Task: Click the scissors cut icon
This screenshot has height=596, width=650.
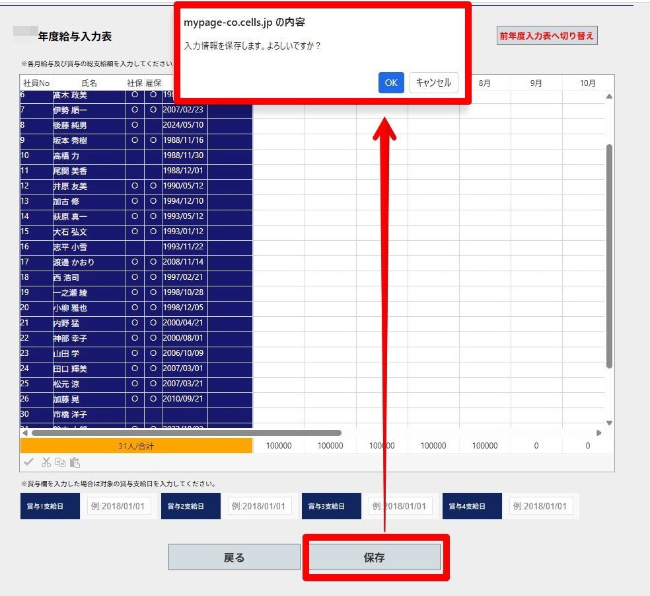Action: click(x=46, y=462)
